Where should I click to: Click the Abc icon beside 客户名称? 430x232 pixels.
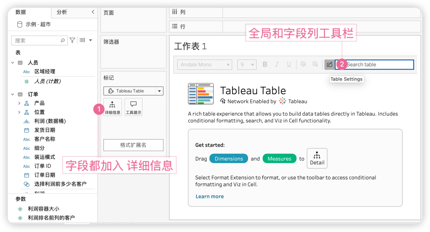click(x=27, y=139)
